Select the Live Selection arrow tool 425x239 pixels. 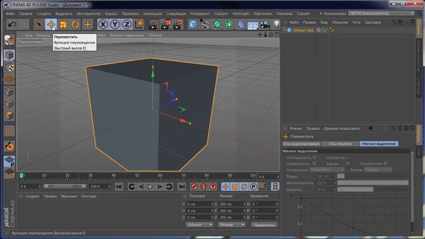click(x=39, y=25)
